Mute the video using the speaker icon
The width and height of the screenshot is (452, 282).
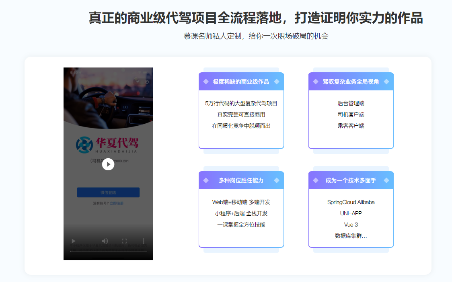tap(105, 241)
